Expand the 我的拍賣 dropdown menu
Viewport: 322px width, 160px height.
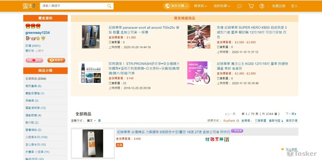coord(222,6)
